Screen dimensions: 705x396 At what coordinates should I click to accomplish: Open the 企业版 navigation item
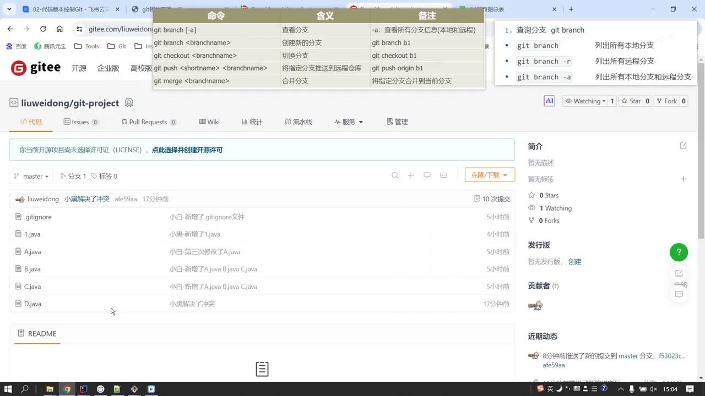click(x=109, y=68)
